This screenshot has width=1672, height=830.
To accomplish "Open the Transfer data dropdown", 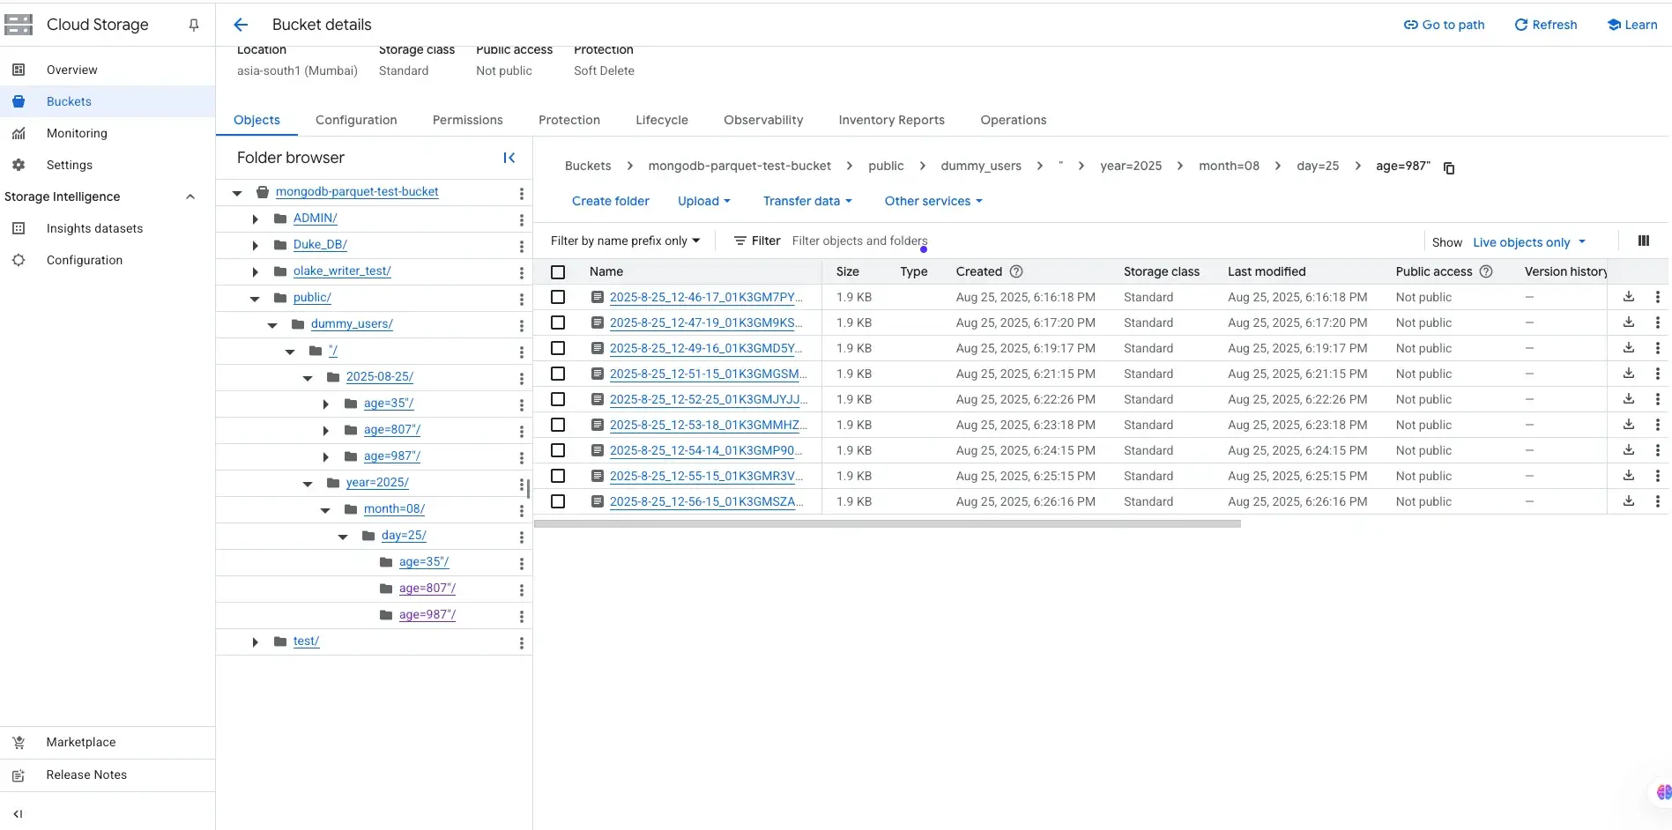I will pos(807,201).
